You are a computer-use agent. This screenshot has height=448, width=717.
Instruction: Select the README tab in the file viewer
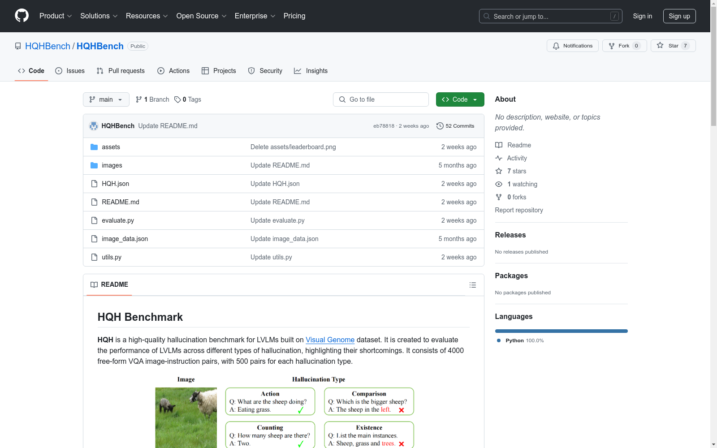coord(109,284)
